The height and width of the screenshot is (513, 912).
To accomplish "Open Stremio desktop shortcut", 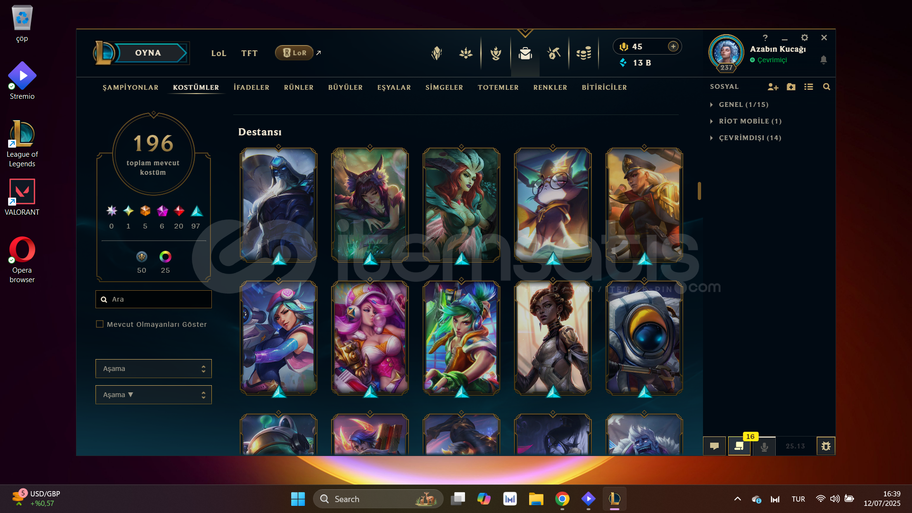I will [x=22, y=81].
